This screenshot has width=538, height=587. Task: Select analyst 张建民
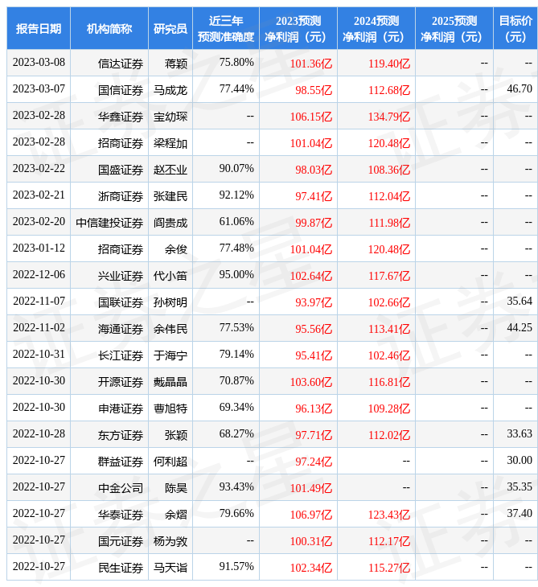click(170, 196)
